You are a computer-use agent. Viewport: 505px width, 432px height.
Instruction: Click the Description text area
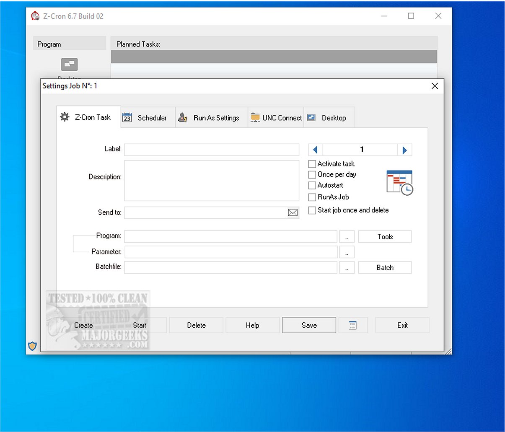pyautogui.click(x=212, y=181)
